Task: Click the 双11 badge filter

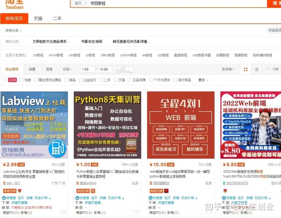Action: pyautogui.click(x=12, y=80)
